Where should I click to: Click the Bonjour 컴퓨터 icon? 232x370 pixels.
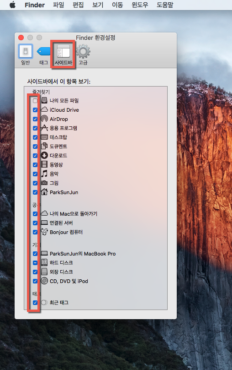point(44,232)
